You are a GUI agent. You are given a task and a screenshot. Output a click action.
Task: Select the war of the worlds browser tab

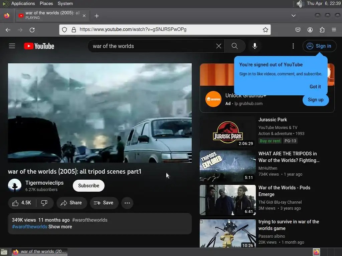click(52, 15)
